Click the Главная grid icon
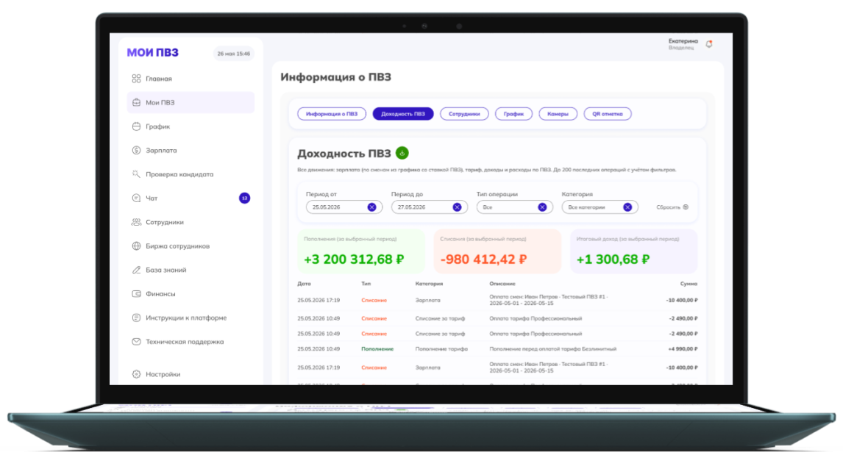This screenshot has height=466, width=843. pyautogui.click(x=137, y=79)
